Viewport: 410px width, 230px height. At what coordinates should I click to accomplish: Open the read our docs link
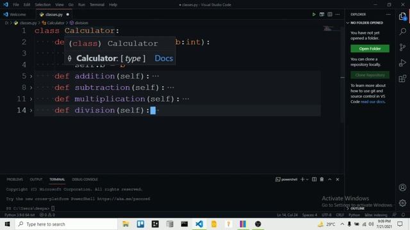click(x=373, y=102)
